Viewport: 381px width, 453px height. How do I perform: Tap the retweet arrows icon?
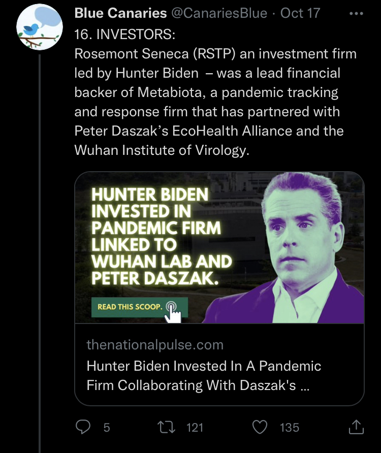(x=166, y=427)
